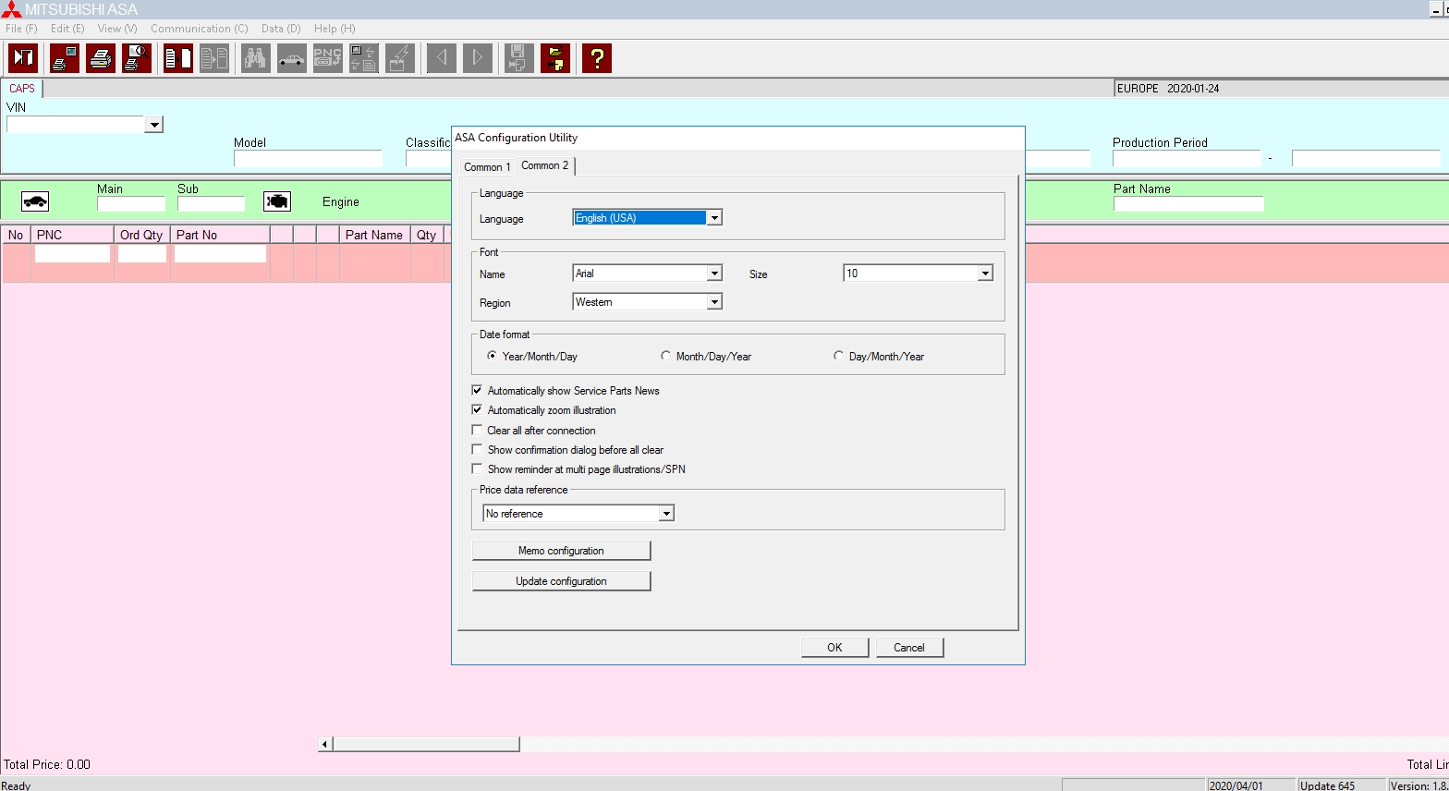The height and width of the screenshot is (791, 1449).
Task: Click the gray car icon in toolbar
Action: coord(292,58)
